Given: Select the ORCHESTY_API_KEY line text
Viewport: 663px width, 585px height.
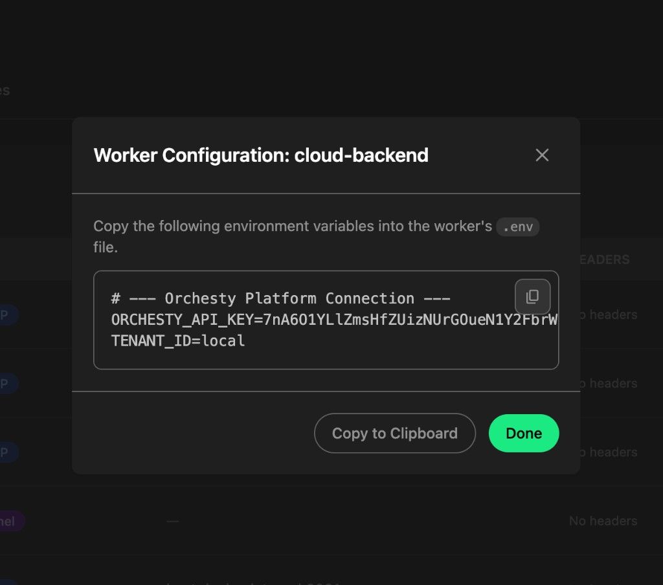Looking at the screenshot, I should tap(335, 320).
